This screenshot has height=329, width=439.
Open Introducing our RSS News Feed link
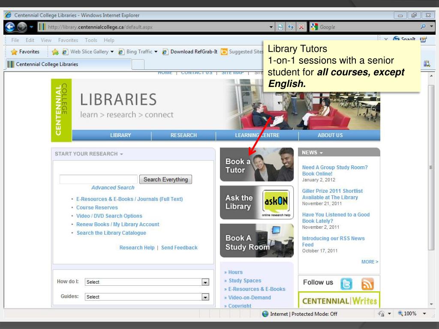click(333, 242)
